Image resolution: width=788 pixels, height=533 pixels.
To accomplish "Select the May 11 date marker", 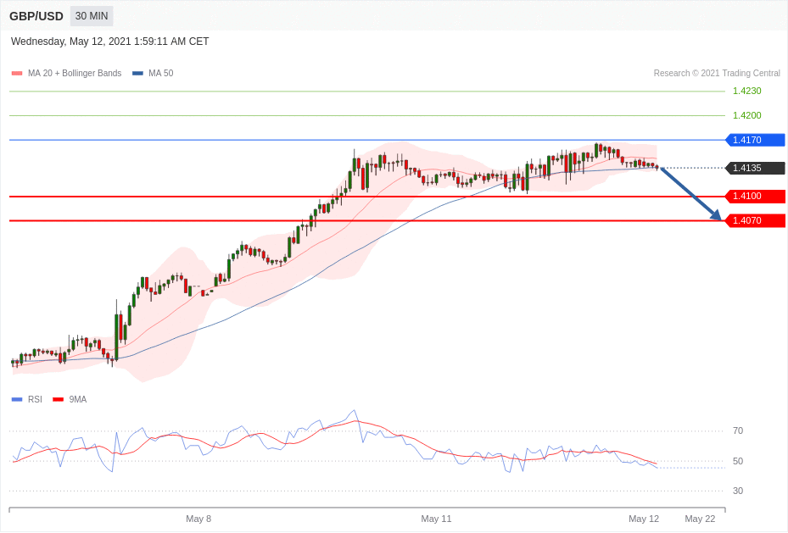I will [436, 519].
